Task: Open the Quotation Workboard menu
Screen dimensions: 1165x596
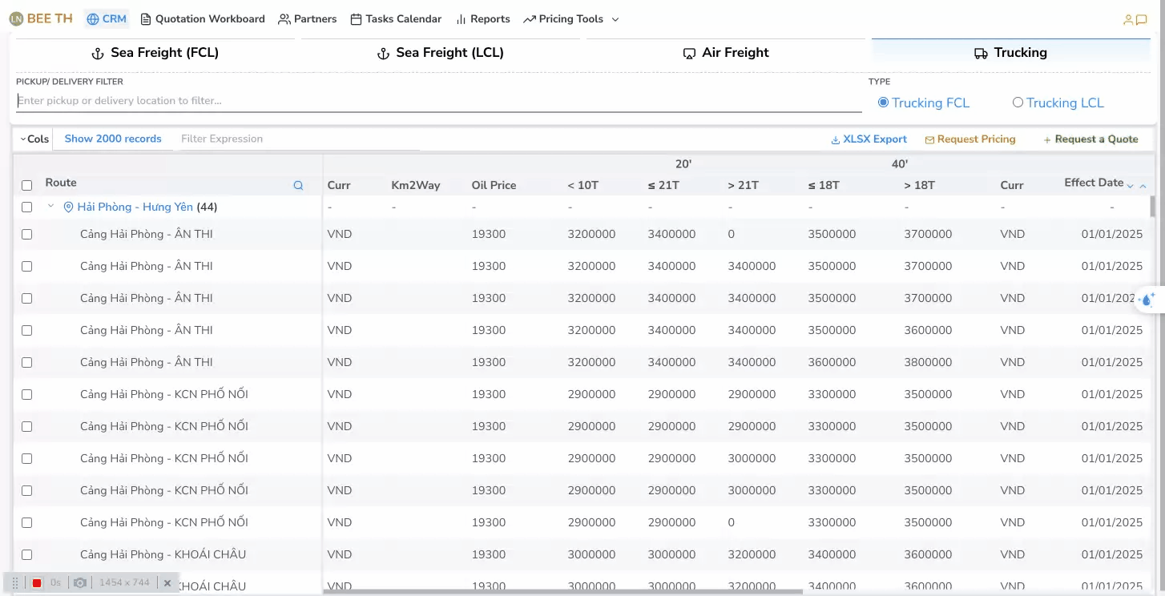Action: coord(202,19)
